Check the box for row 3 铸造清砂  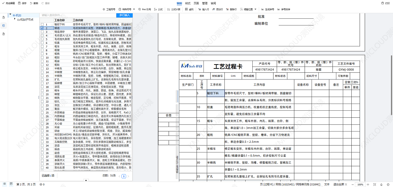coord(42,32)
